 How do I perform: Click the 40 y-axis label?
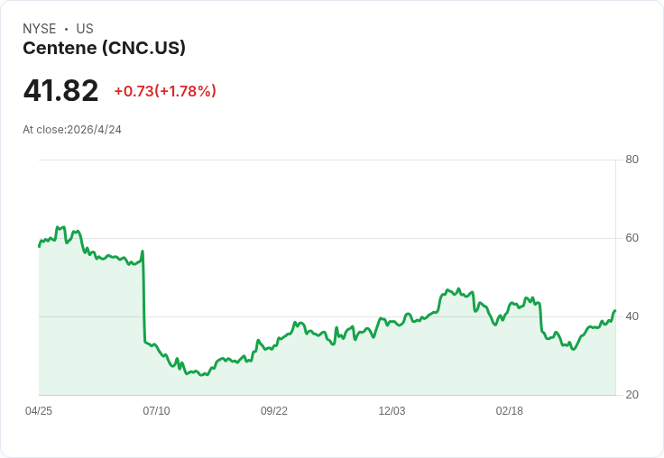[x=632, y=316]
